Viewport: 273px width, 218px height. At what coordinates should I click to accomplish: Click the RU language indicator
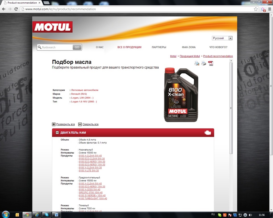coord(213,215)
